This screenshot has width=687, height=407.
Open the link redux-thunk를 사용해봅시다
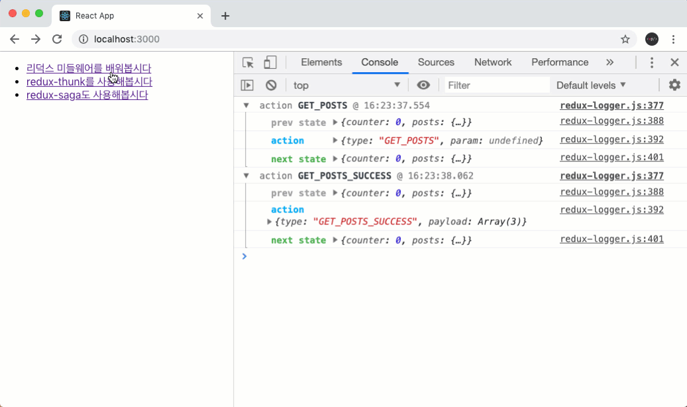tap(89, 81)
